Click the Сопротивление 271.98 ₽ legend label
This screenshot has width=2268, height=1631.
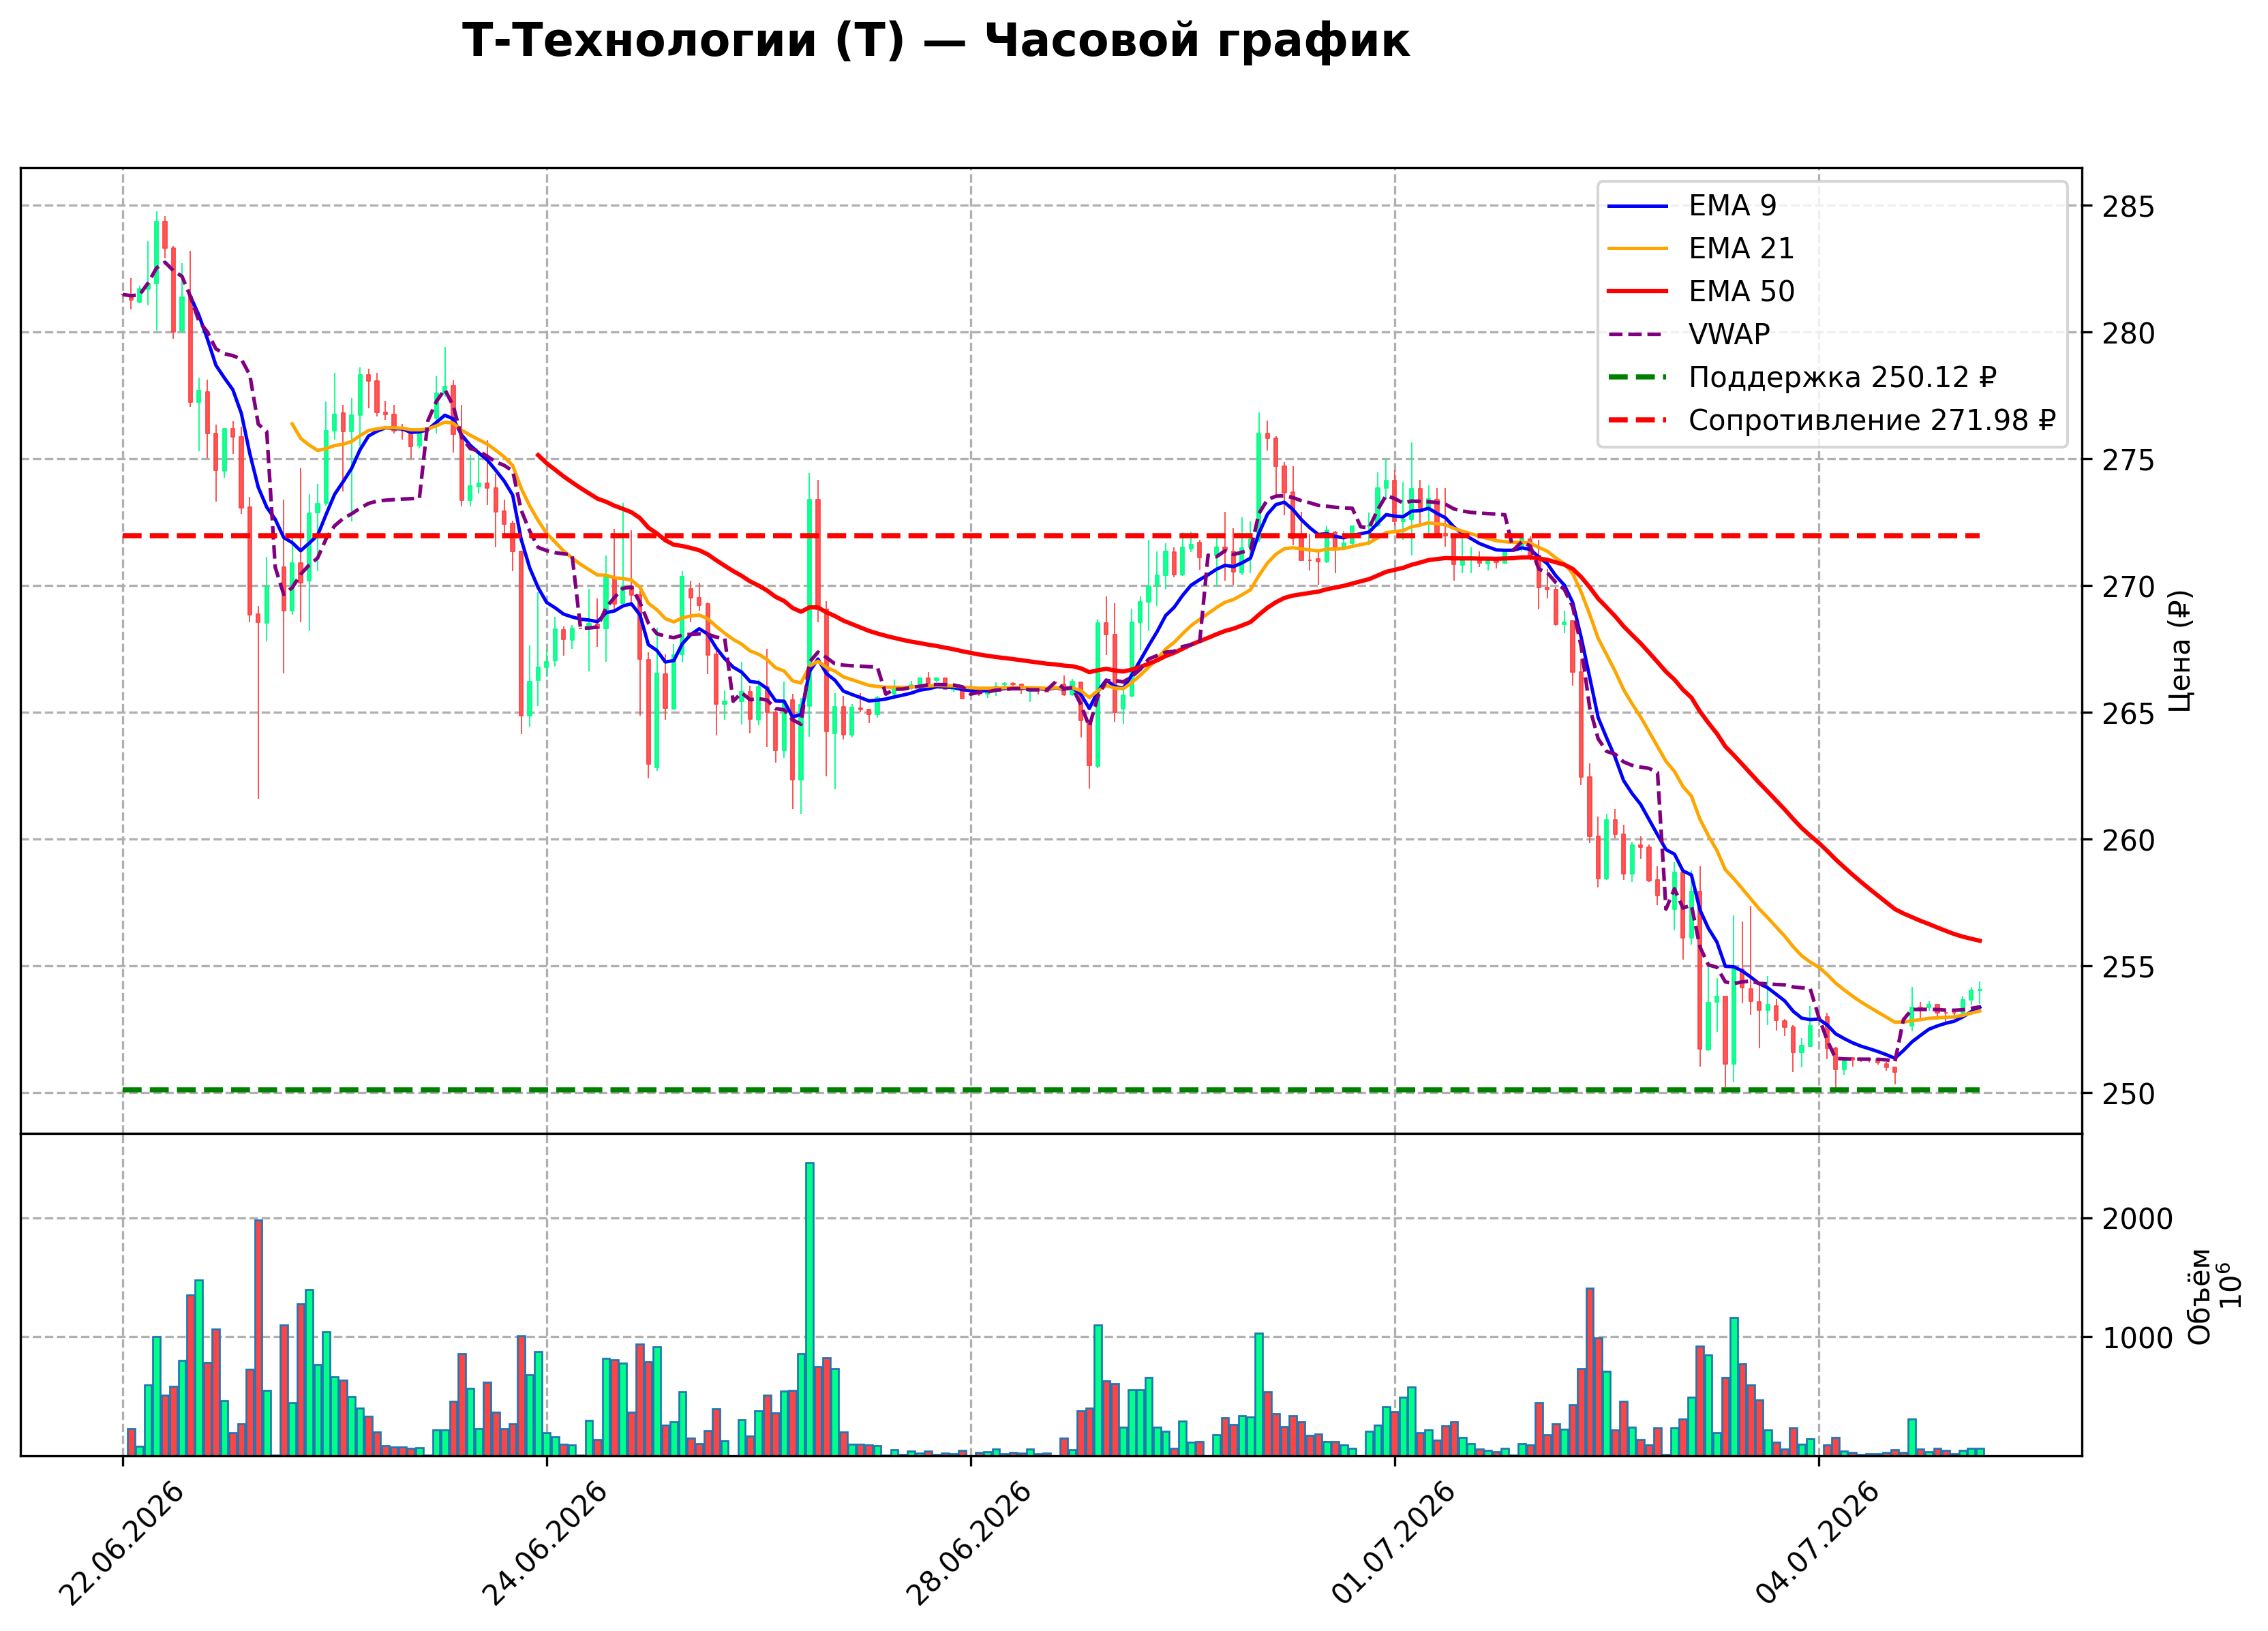tap(1872, 420)
